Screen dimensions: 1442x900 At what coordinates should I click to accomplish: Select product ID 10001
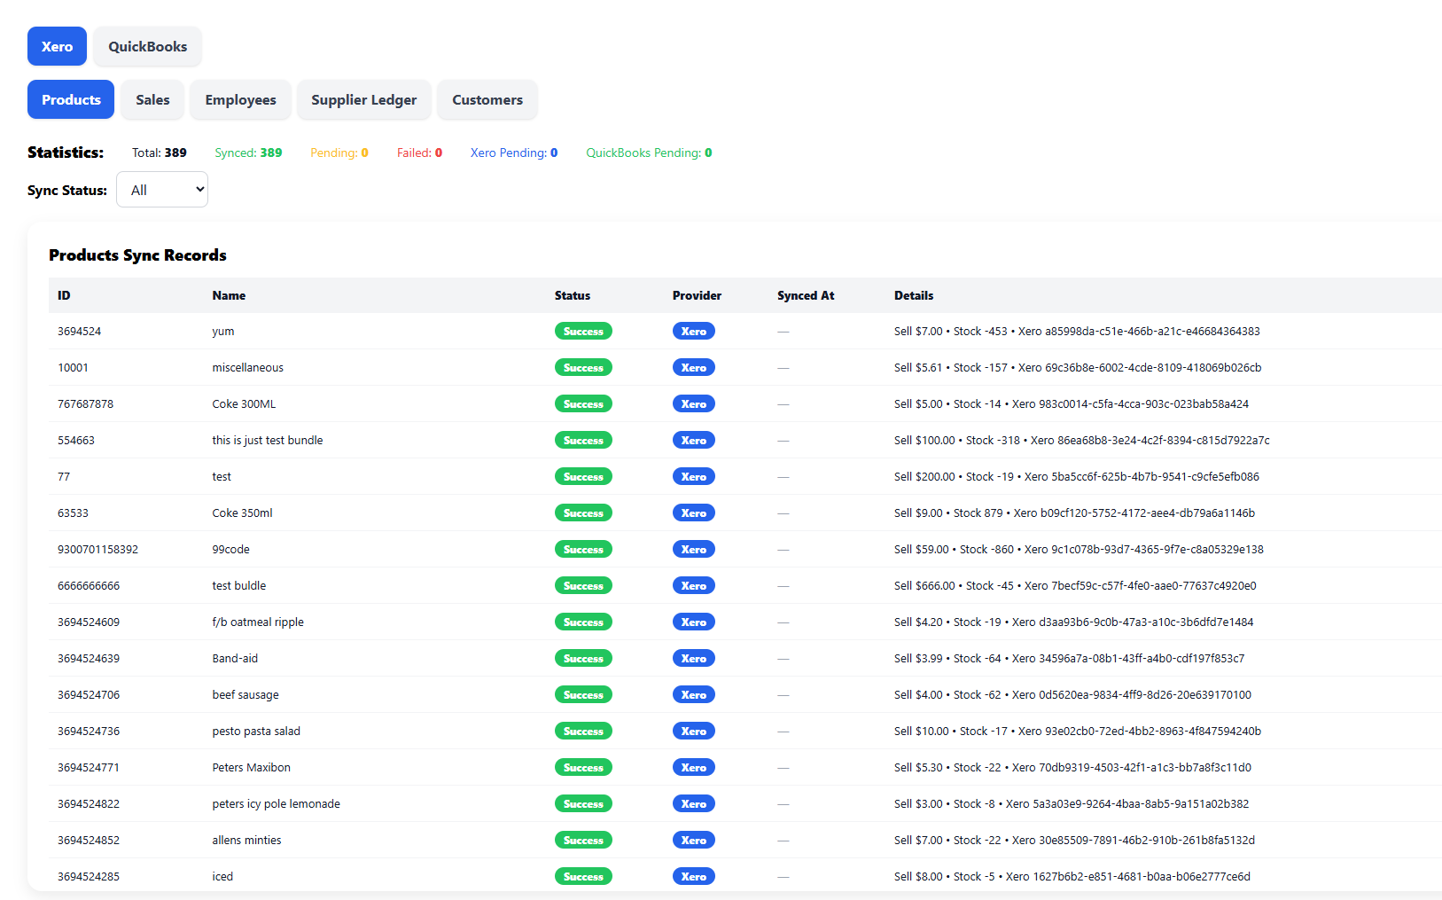click(x=73, y=367)
